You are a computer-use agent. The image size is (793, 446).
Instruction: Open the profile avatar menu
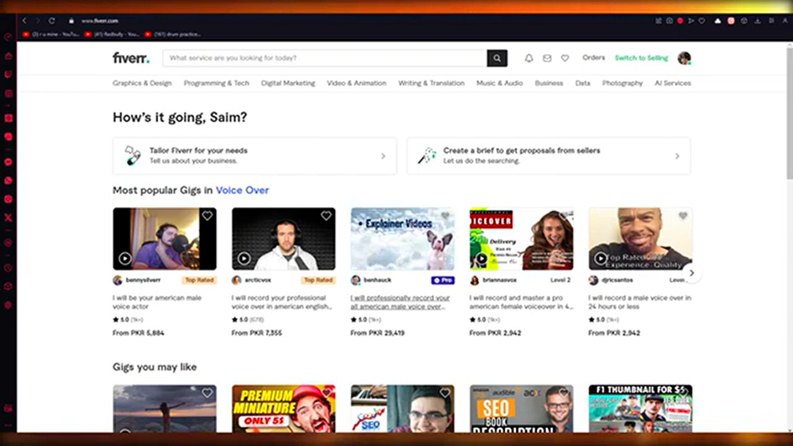(x=684, y=58)
